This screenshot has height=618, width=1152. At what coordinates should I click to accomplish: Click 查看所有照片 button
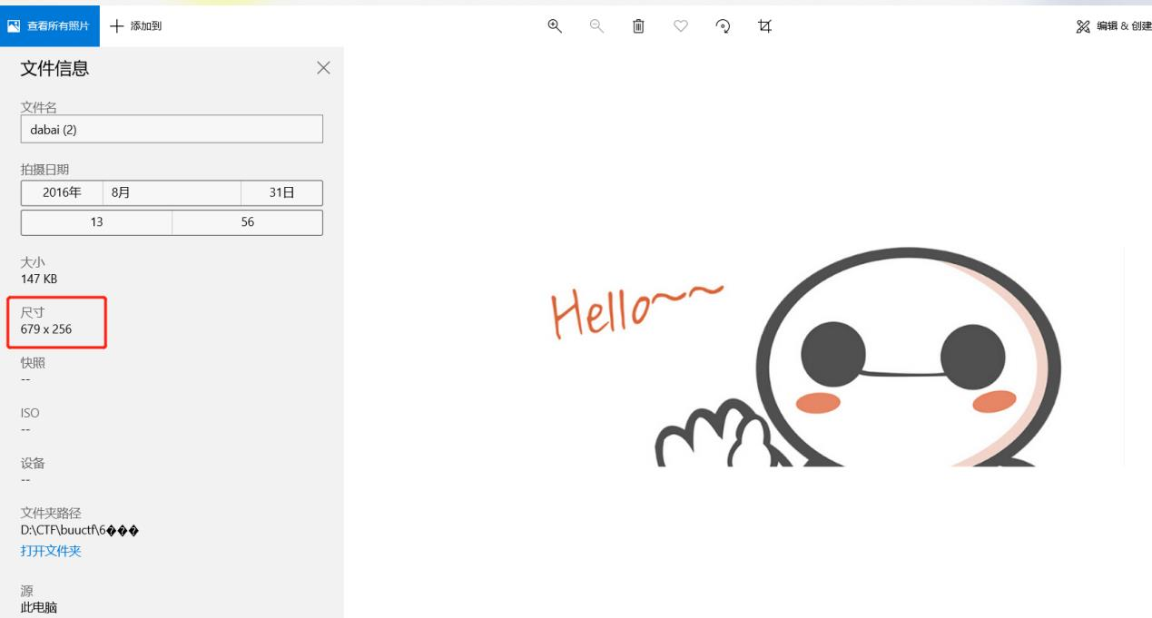point(50,26)
